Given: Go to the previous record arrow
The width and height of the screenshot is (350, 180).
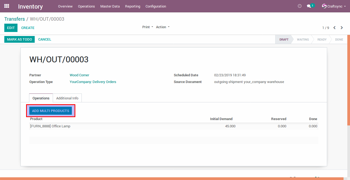Looking at the screenshot, I should [x=334, y=28].
